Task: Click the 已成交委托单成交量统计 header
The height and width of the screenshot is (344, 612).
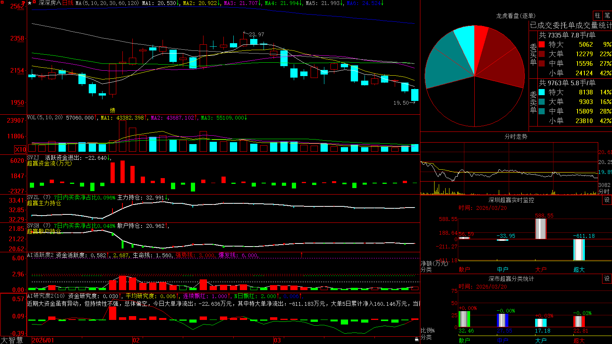Action: point(571,25)
